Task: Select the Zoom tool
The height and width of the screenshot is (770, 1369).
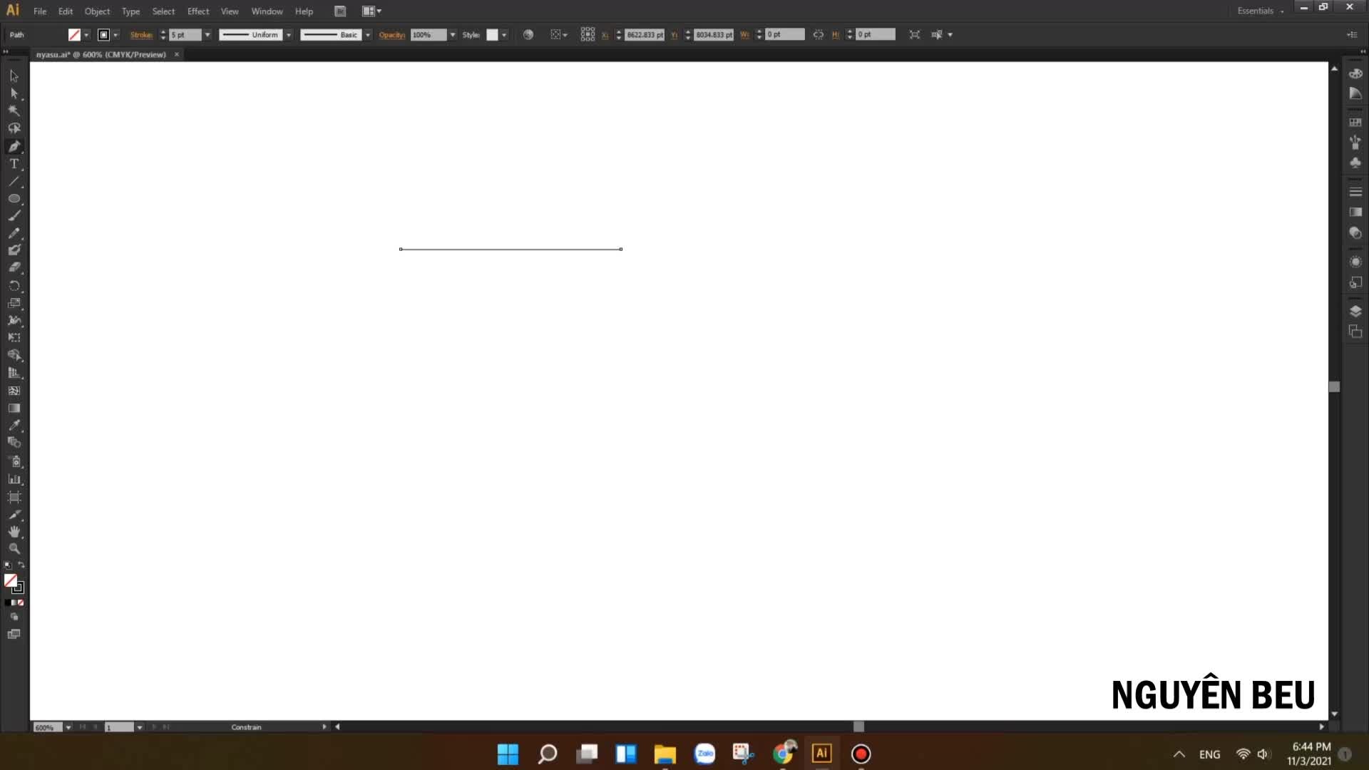Action: pos(14,549)
